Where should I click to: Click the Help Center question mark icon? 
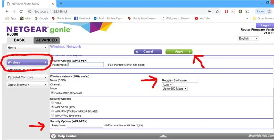click(54, 136)
